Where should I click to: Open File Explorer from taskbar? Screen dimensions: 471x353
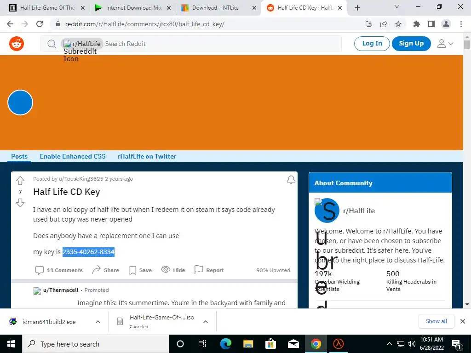click(248, 344)
